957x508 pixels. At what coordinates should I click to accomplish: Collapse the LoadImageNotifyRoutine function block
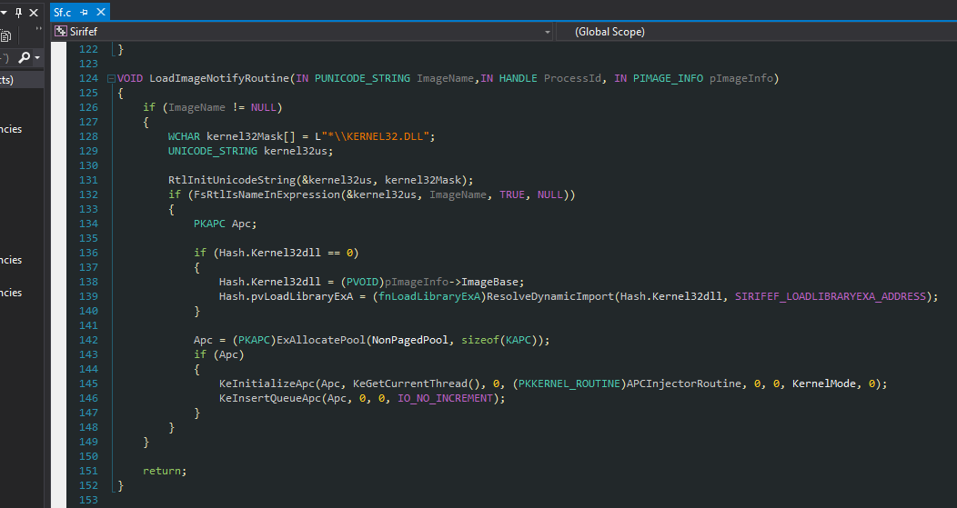point(111,79)
